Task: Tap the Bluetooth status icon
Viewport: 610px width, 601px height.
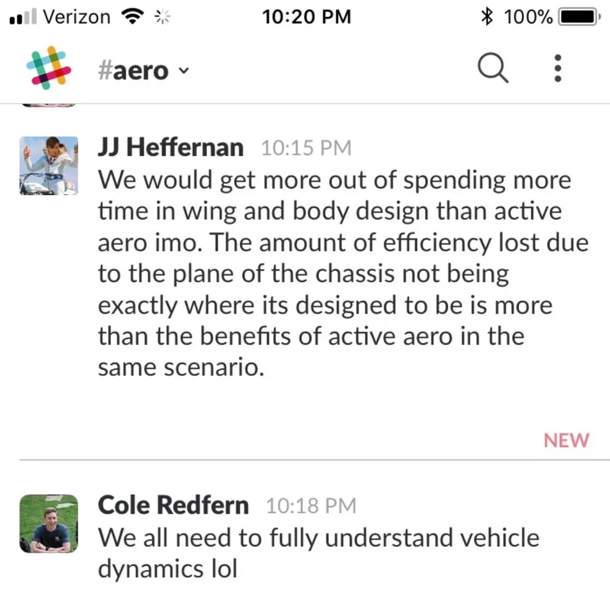Action: [486, 17]
